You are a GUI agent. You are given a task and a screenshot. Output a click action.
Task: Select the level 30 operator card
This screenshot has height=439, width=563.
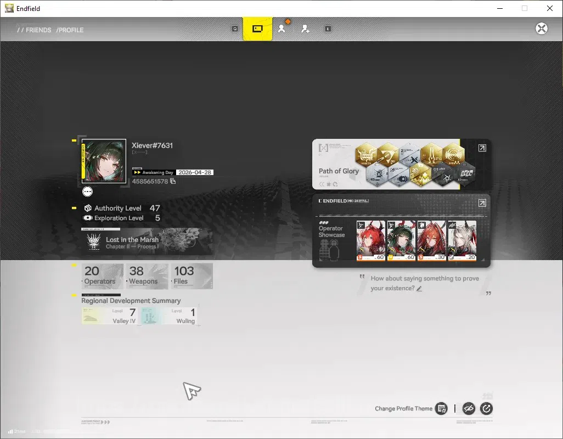(x=432, y=240)
